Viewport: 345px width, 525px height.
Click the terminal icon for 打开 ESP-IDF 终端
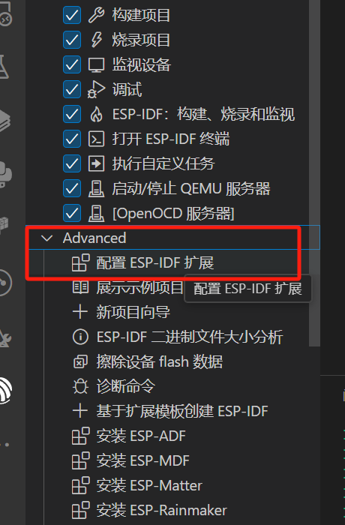[x=96, y=139]
